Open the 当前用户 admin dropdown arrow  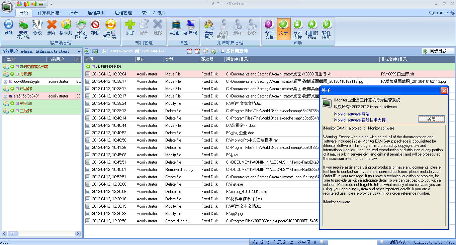(79, 52)
